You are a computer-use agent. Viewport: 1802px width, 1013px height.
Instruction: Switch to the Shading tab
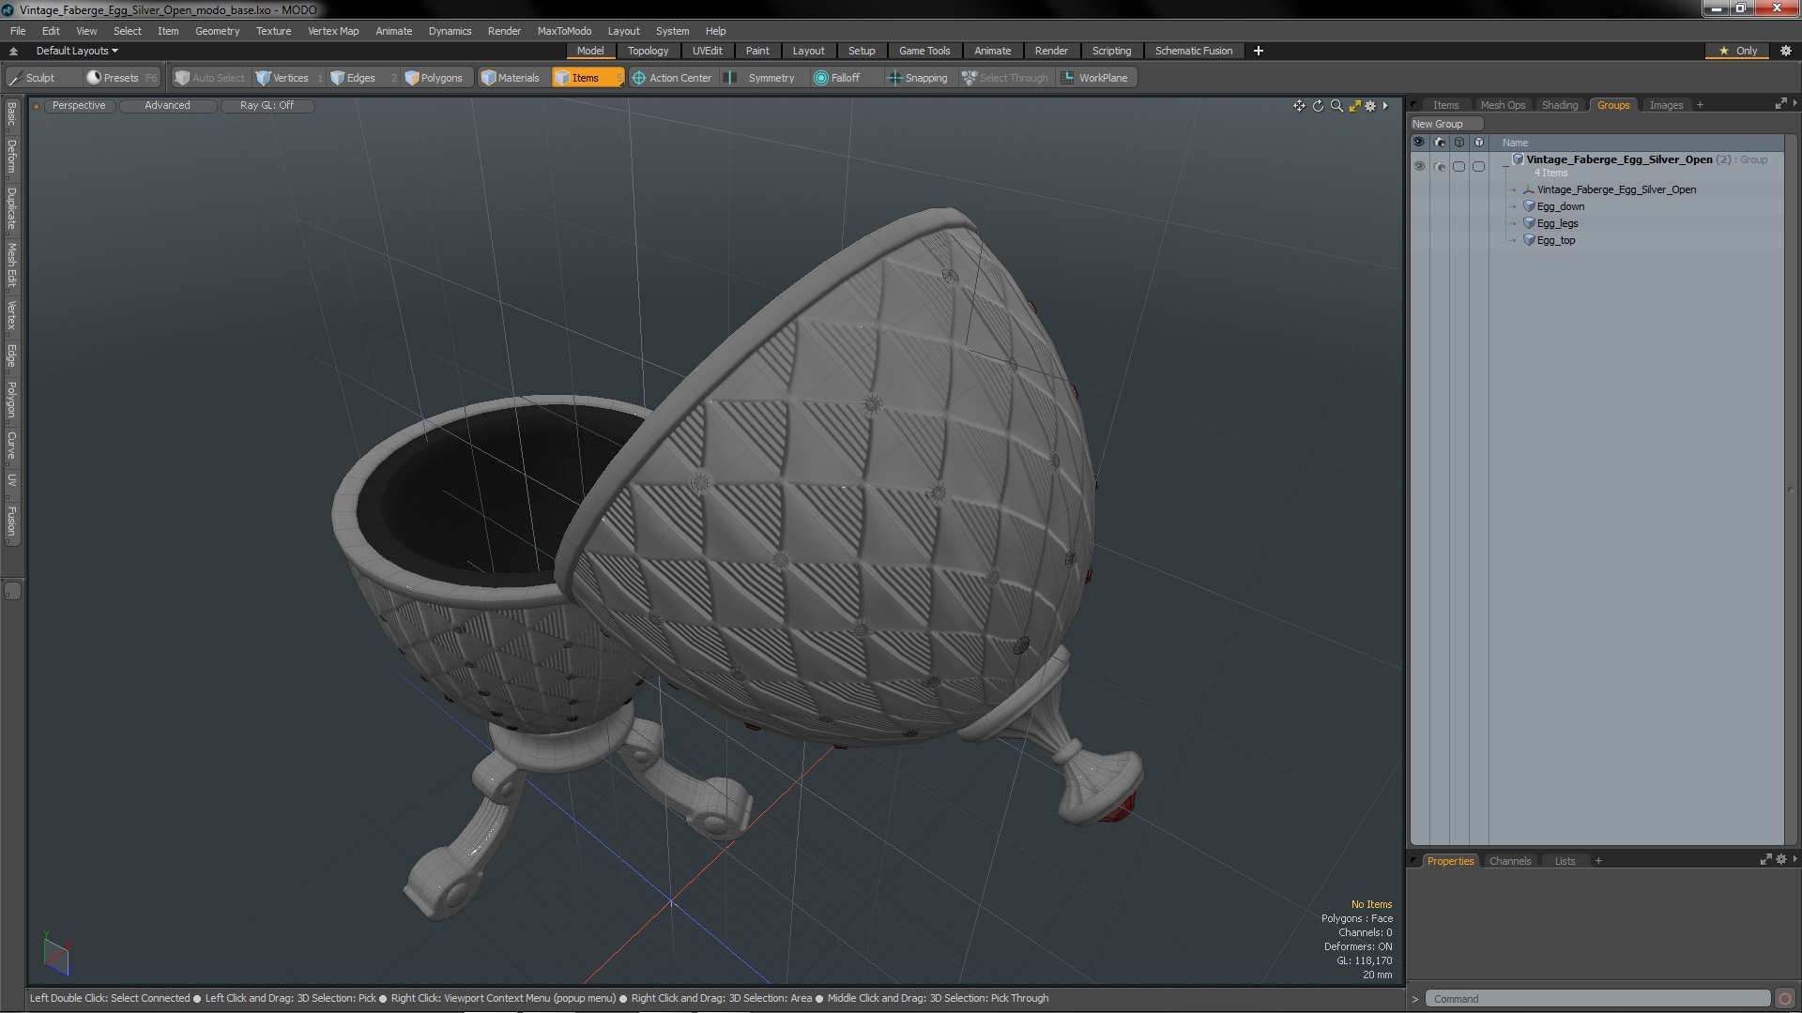pyautogui.click(x=1559, y=105)
